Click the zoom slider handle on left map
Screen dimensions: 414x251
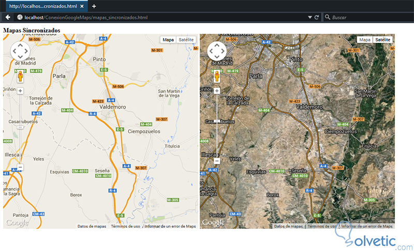pyautogui.click(x=20, y=127)
